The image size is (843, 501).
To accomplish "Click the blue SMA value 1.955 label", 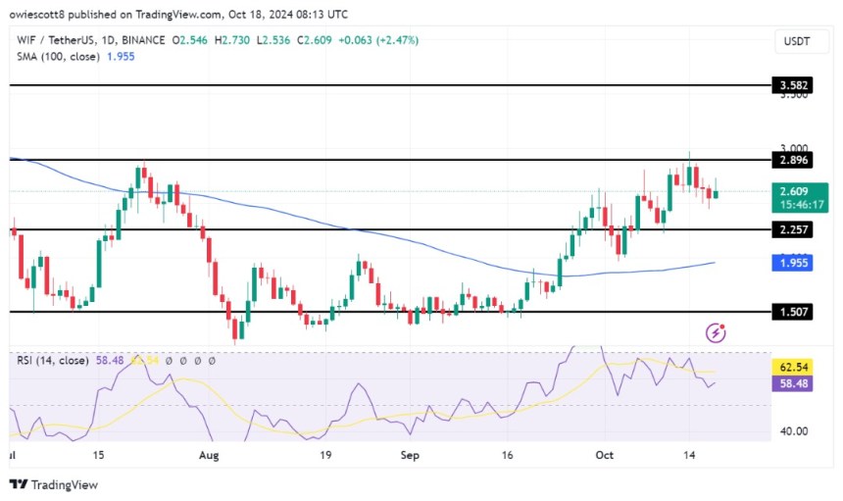I will 792,263.
